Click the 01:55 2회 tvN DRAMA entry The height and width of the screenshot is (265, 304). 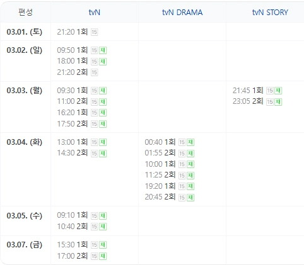click(x=160, y=153)
